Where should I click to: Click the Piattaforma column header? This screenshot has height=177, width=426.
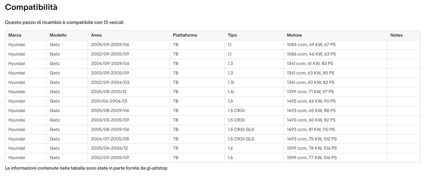pos(185,35)
